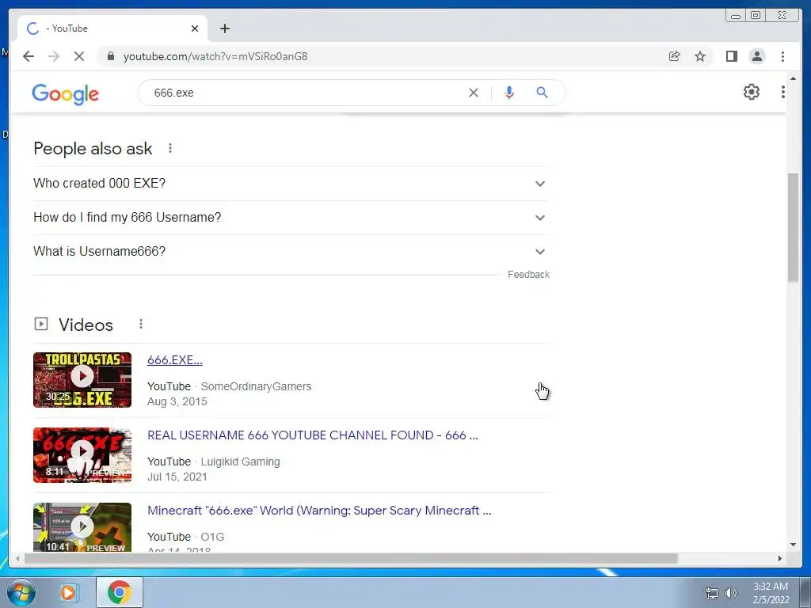The width and height of the screenshot is (811, 608).
Task: View site info via the padlock icon
Action: pyautogui.click(x=110, y=56)
